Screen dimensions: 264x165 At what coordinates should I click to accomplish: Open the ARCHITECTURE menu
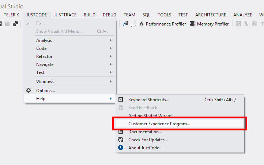click(x=211, y=15)
